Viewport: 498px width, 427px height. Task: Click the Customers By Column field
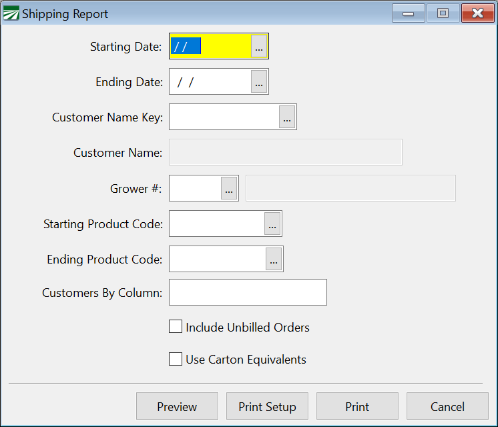pyautogui.click(x=248, y=292)
